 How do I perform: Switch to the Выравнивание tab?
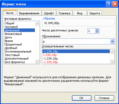29,13
